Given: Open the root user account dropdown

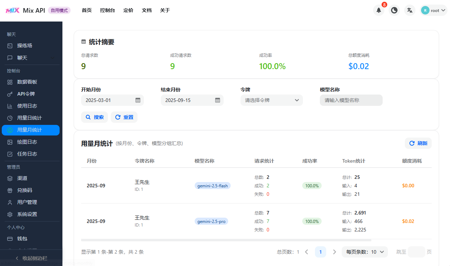Looking at the screenshot, I should click(x=434, y=10).
